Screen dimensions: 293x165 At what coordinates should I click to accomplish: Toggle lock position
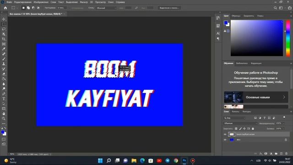tap(244, 129)
